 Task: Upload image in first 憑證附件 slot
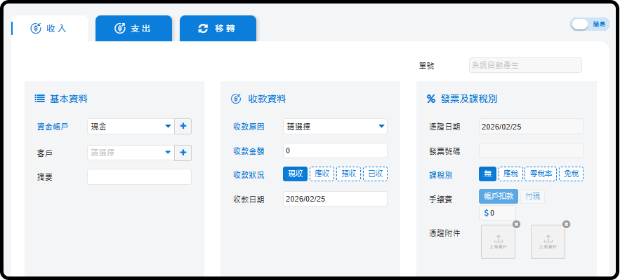(499, 241)
